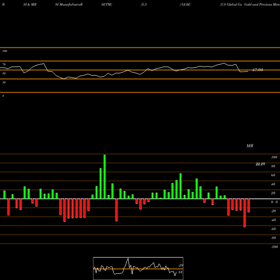Click the longest red bar near the histogram's right end
The height and width of the screenshot is (280, 280).
click(x=245, y=213)
